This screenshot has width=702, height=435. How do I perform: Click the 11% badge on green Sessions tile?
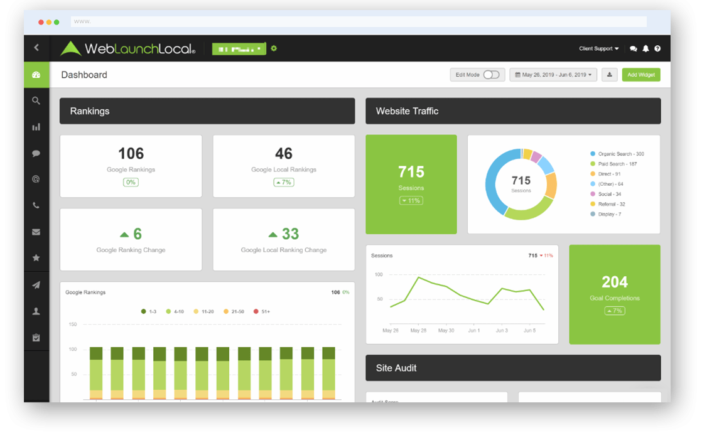point(411,200)
